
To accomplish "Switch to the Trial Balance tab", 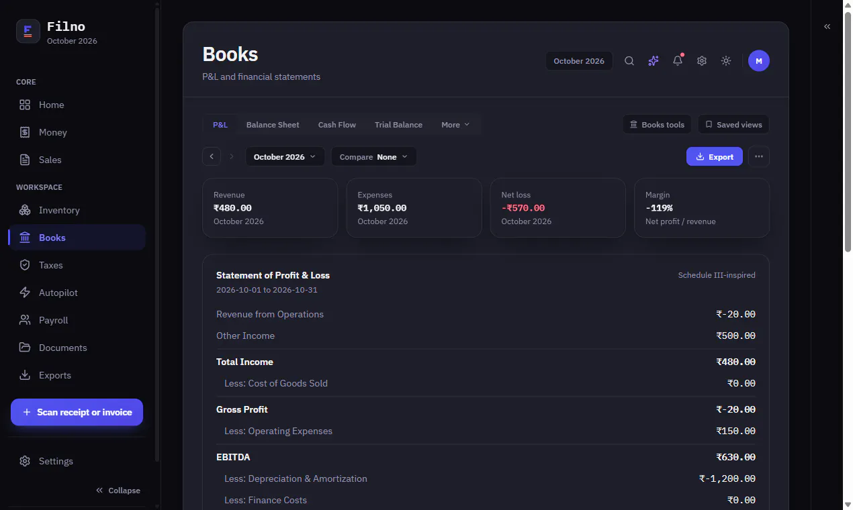I will (398, 125).
